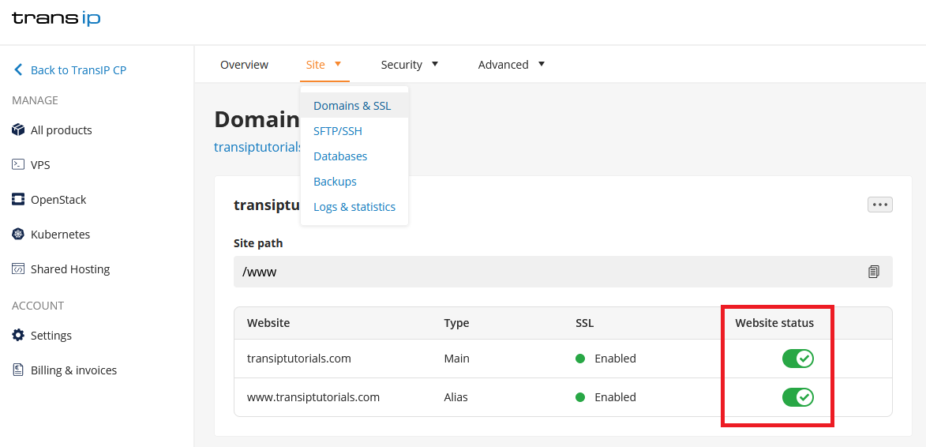Image resolution: width=926 pixels, height=447 pixels.
Task: Click the Shared Hosting window icon
Action: [18, 269]
